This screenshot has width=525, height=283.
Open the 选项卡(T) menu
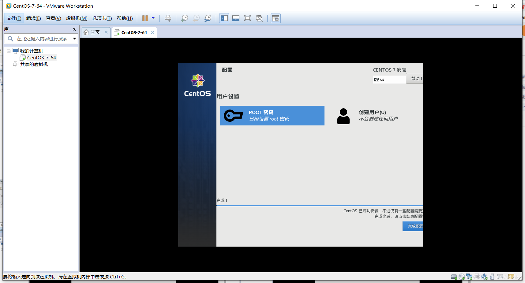tap(102, 18)
